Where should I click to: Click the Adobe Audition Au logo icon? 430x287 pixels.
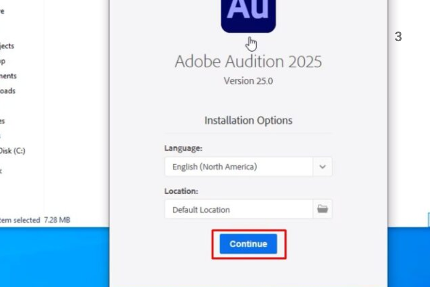(248, 14)
